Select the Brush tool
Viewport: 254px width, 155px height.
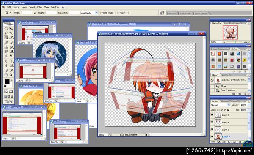[x=11, y=43]
